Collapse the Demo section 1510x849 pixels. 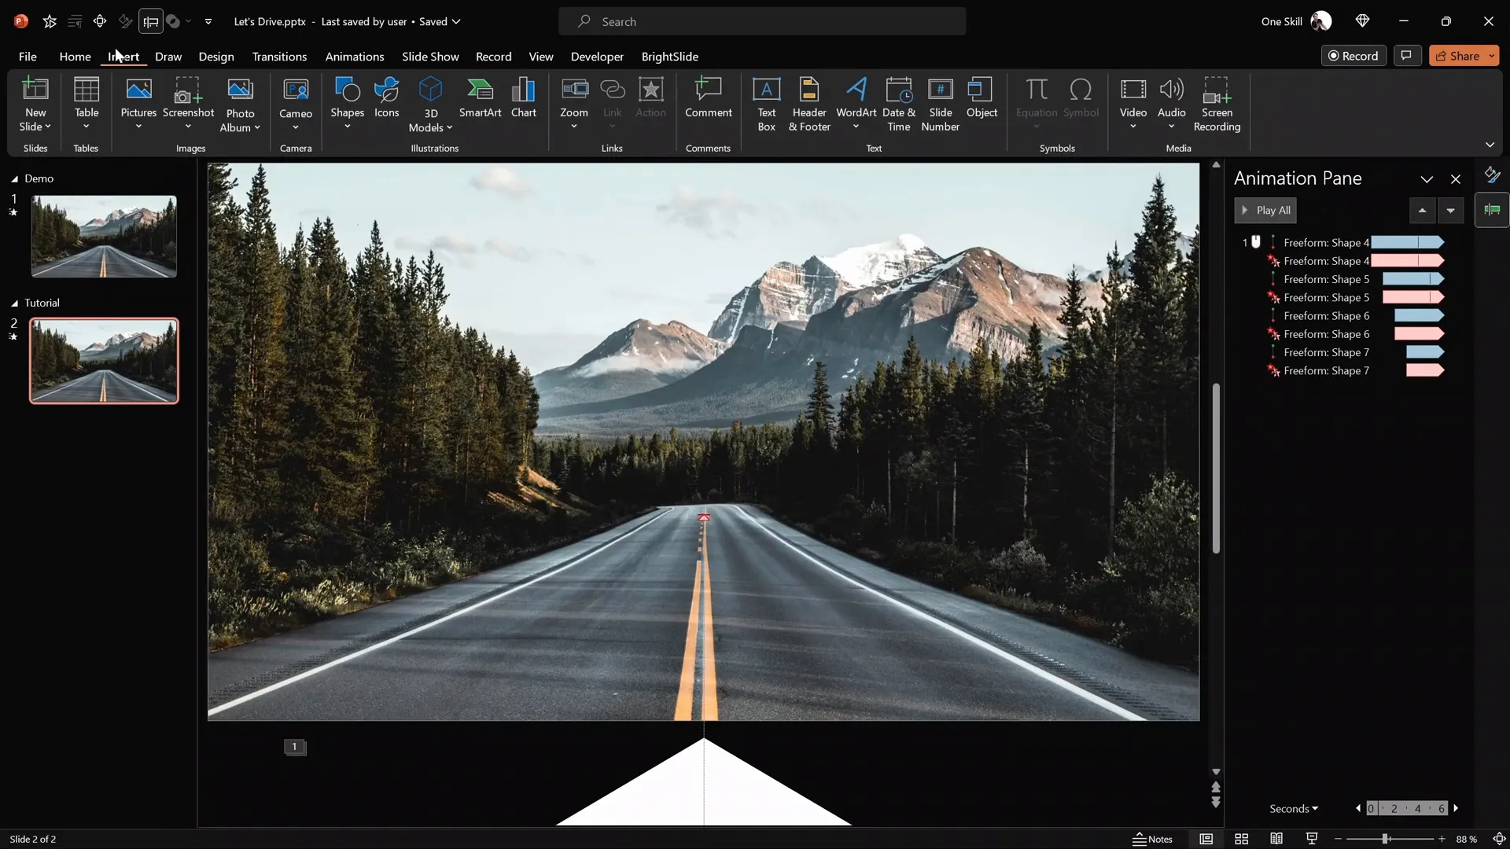(14, 178)
